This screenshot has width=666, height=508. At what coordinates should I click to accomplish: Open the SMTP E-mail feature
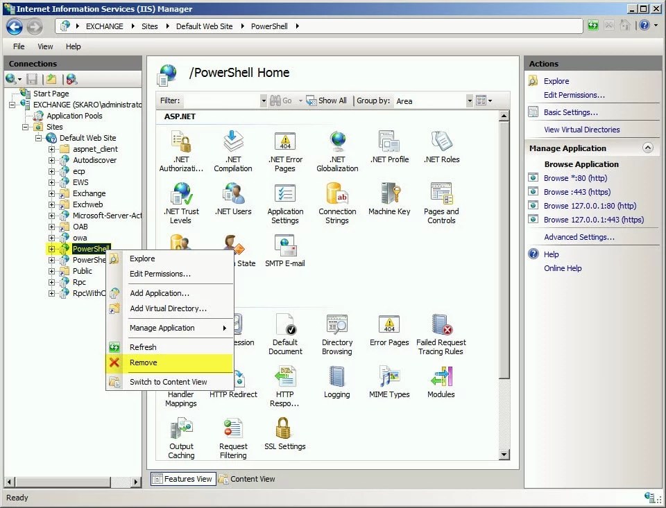[285, 250]
